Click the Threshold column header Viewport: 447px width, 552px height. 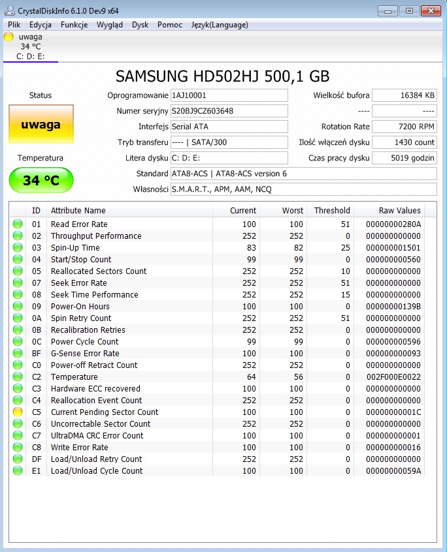pyautogui.click(x=330, y=211)
